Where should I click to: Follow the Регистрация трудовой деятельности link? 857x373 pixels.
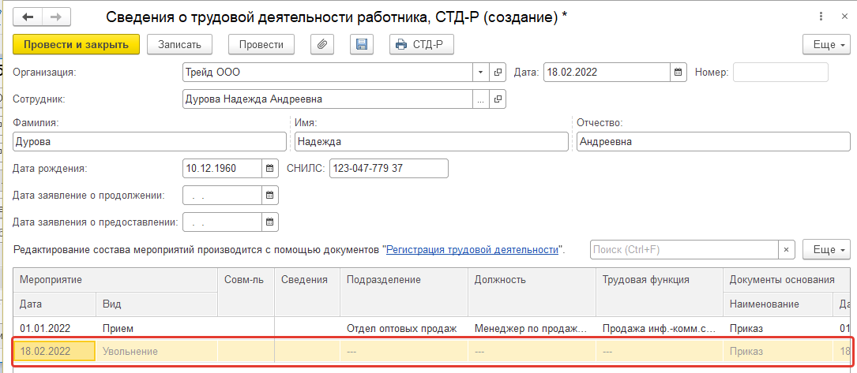pyautogui.click(x=472, y=250)
